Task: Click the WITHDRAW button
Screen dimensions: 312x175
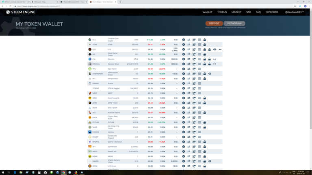Action: pos(234,23)
